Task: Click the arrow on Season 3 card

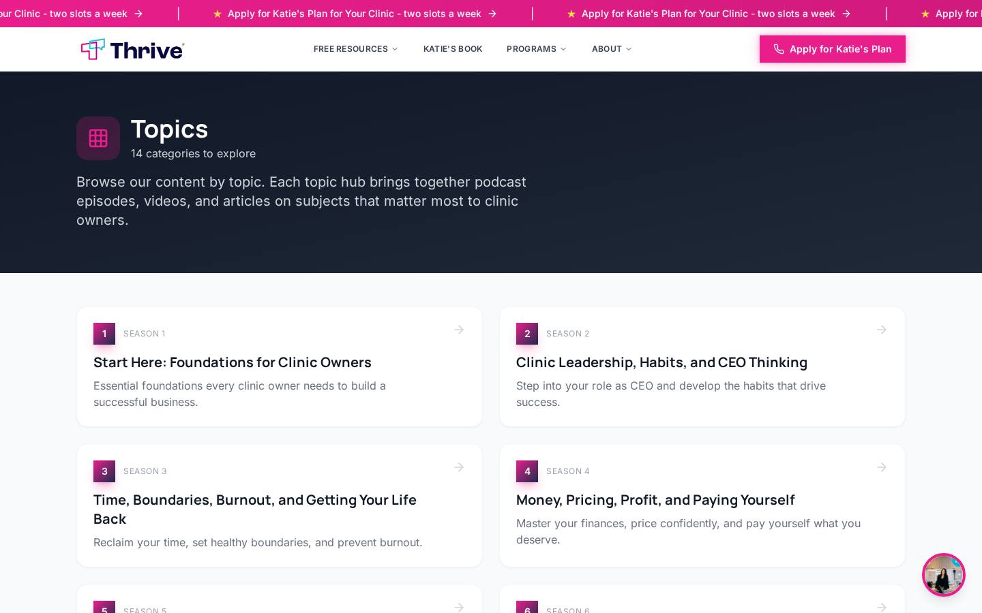Action: 459,467
